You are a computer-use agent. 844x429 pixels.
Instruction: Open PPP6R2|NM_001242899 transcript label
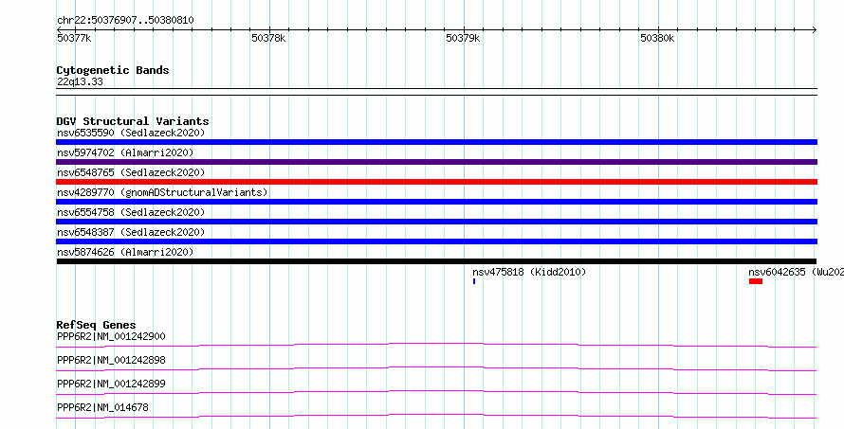111,384
